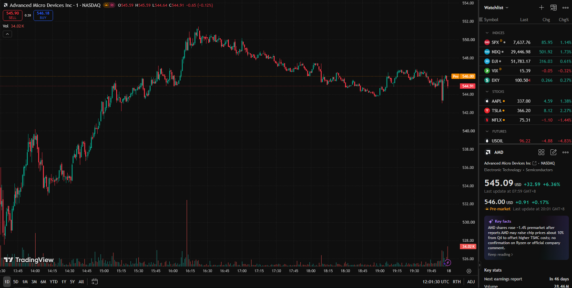The height and width of the screenshot is (288, 572).
Task: Collapse the FUTURES watchlist section
Action: click(487, 131)
